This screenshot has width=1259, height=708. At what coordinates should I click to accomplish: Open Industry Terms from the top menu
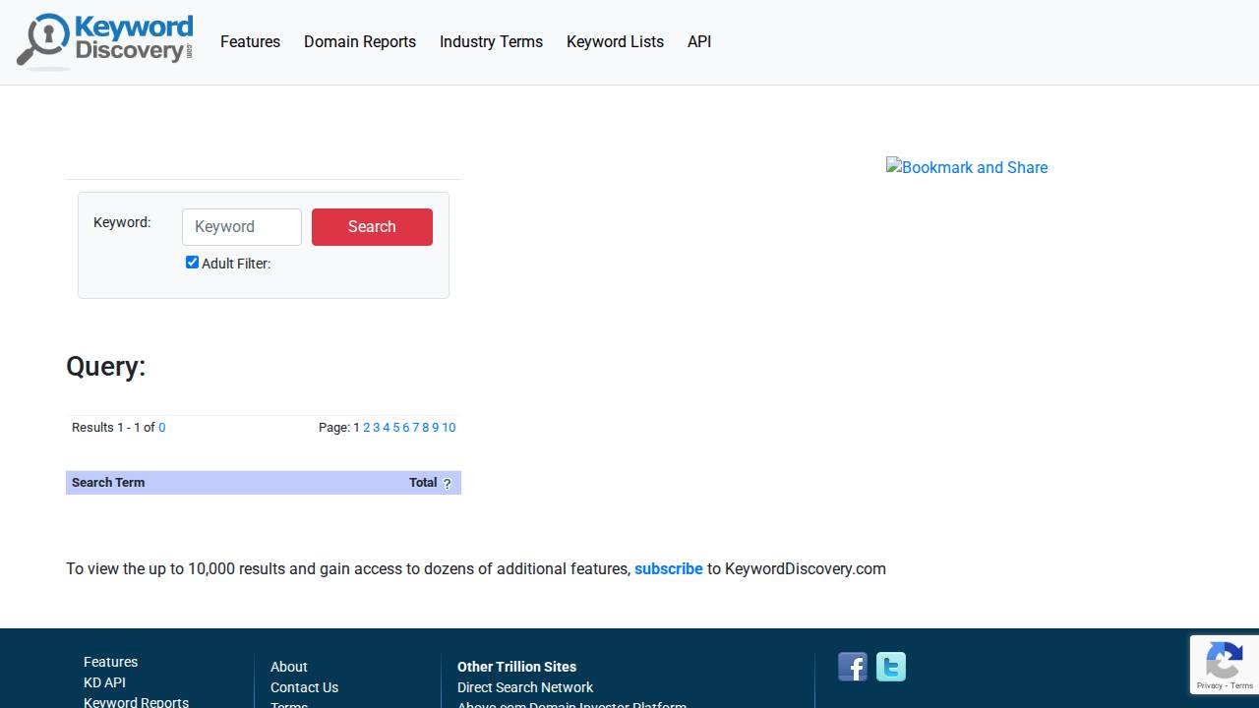[x=491, y=41]
